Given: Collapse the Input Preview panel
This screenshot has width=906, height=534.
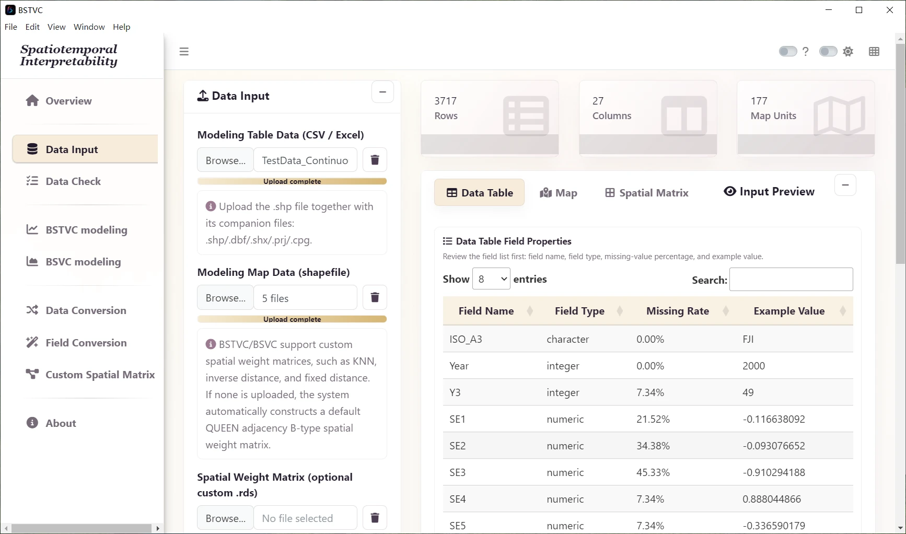Looking at the screenshot, I should [x=845, y=185].
